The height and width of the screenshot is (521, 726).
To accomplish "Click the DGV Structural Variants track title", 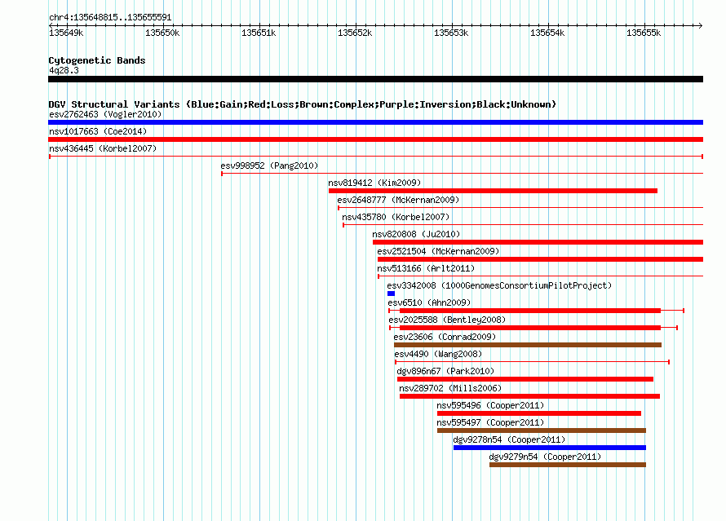I will [303, 104].
